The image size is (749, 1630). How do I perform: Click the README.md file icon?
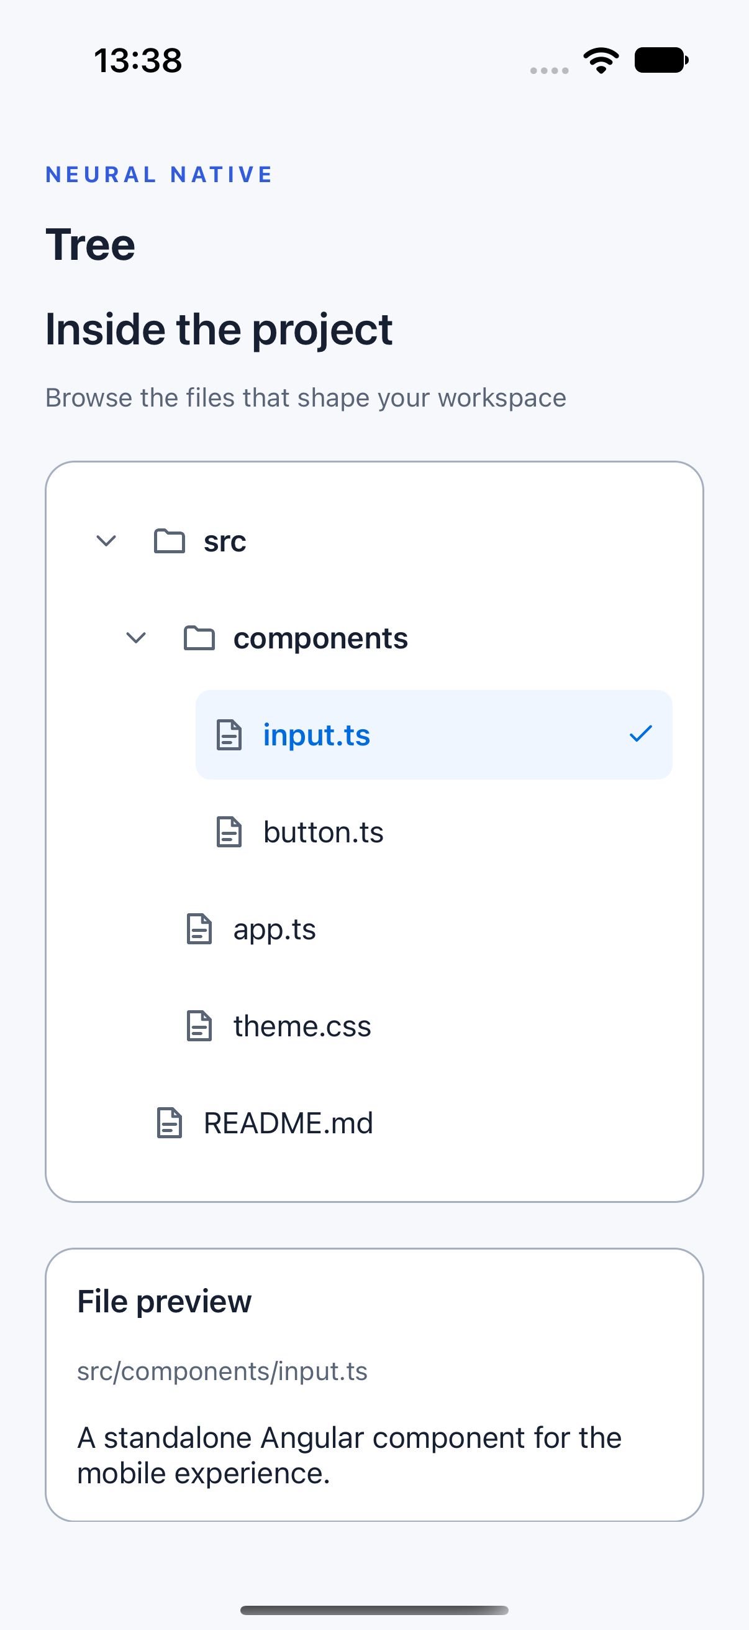(170, 1123)
